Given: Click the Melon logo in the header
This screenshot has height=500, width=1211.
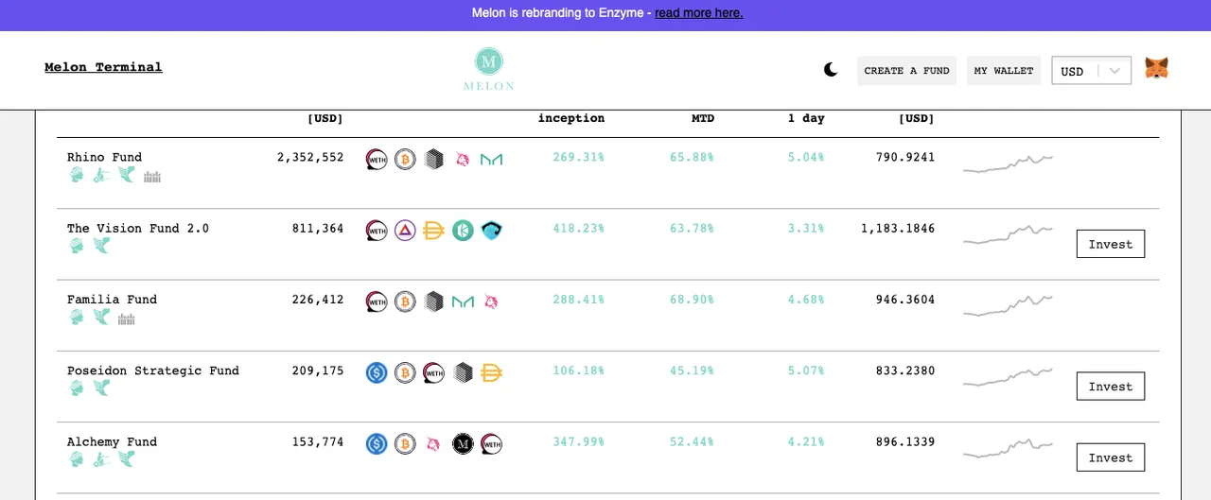Looking at the screenshot, I should coord(488,69).
